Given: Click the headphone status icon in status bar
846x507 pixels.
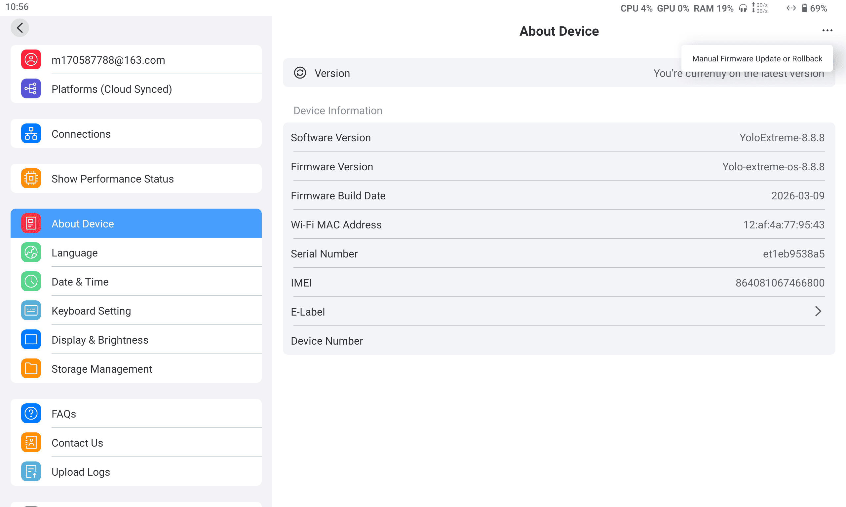Looking at the screenshot, I should point(743,8).
